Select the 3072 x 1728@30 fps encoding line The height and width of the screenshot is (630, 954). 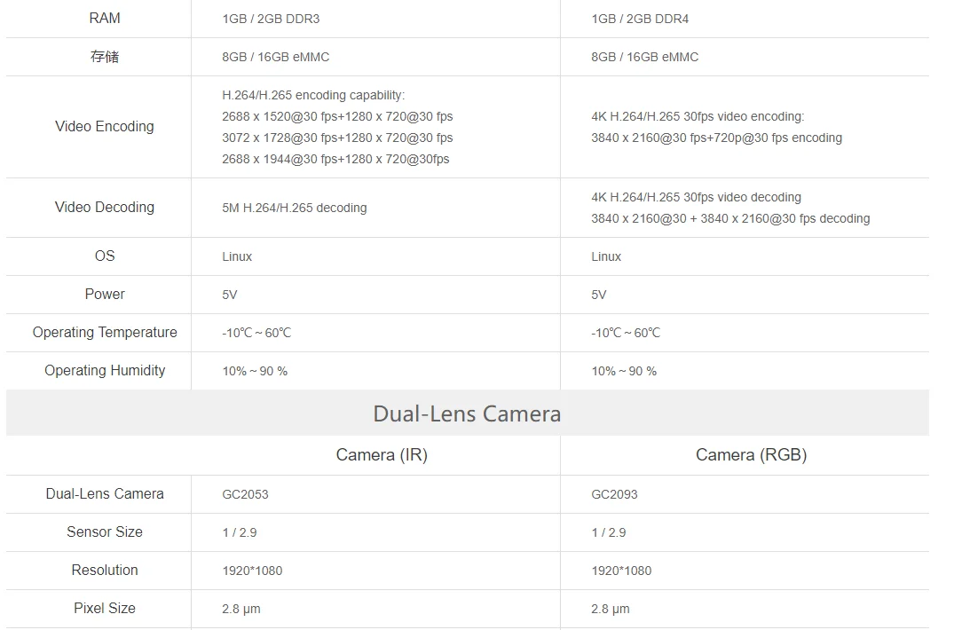click(337, 138)
